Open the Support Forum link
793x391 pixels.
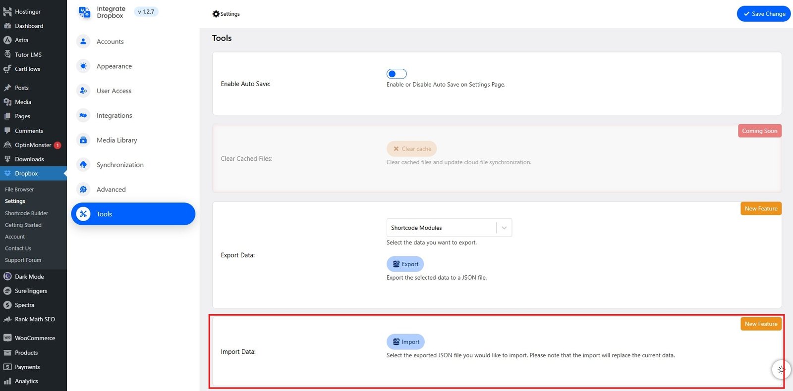coord(23,260)
